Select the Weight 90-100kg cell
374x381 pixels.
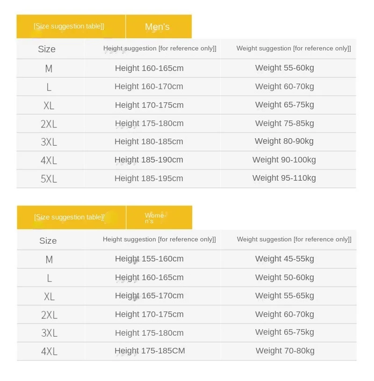284,160
